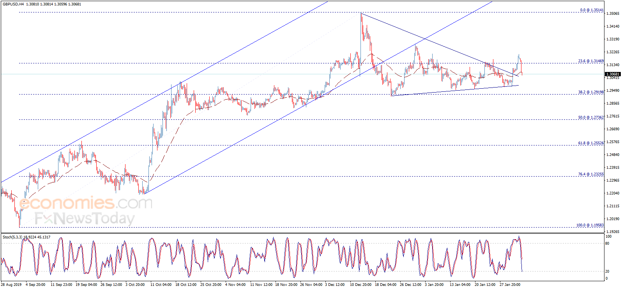622x289 pixels.
Task: Click the GBPUSD,H4 chart title text
Action: click(13, 4)
